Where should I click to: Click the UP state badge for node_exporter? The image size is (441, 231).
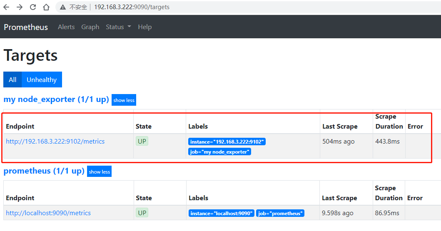142,141
